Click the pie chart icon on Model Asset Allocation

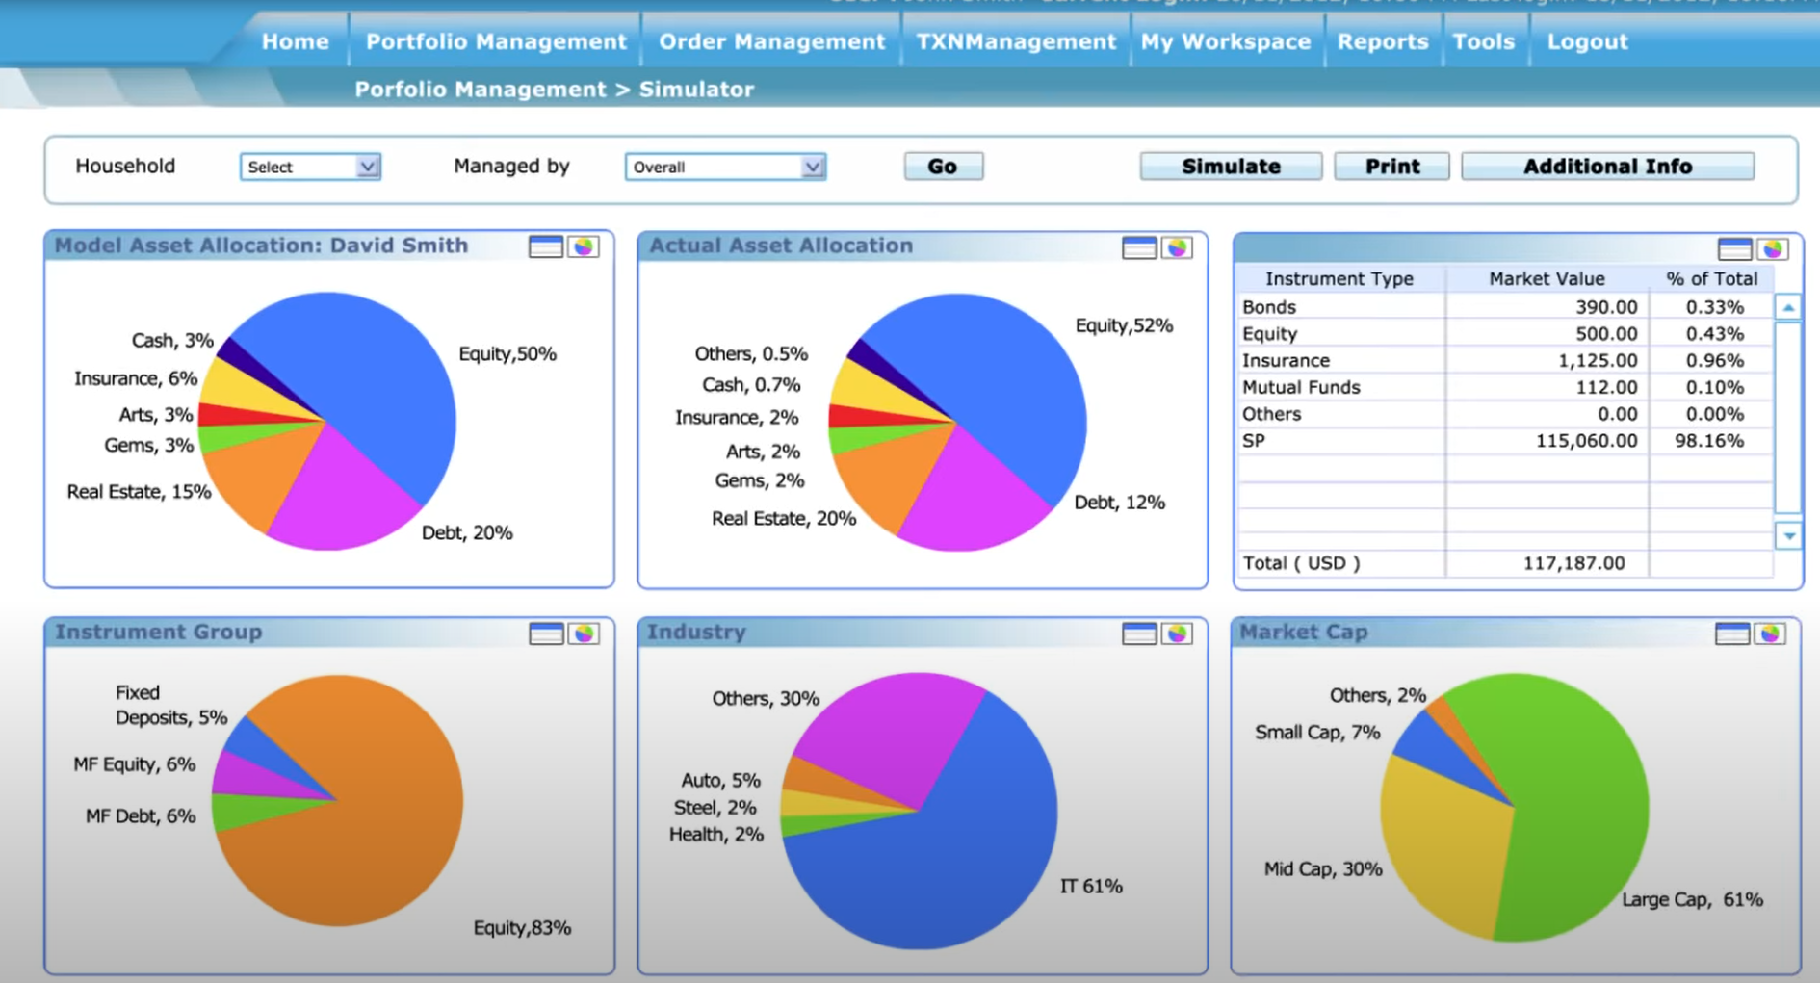pyautogui.click(x=583, y=247)
